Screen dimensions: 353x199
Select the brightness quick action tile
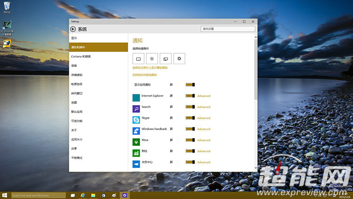(152, 58)
